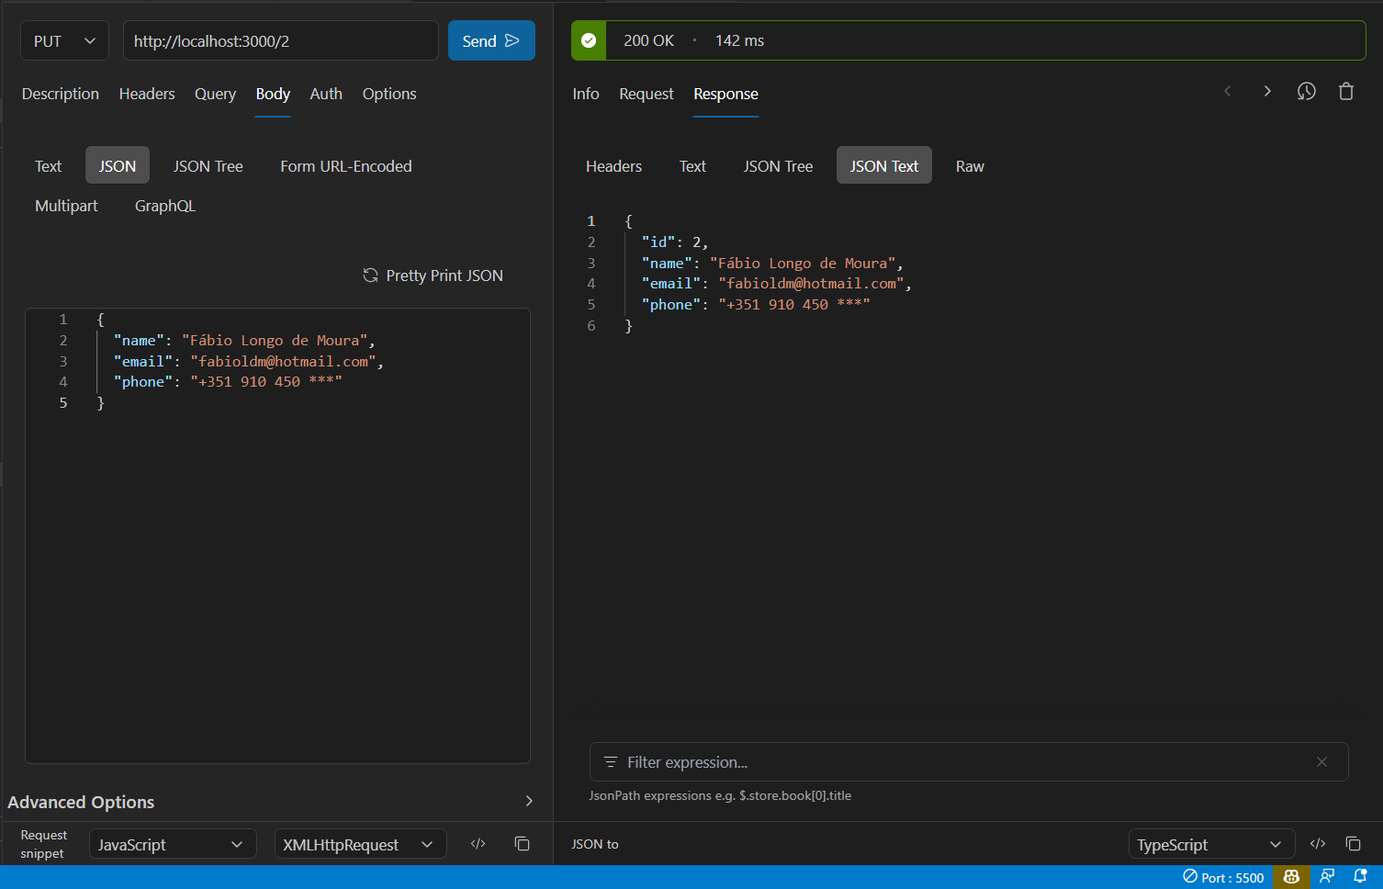Clear the filter expression

[1322, 762]
